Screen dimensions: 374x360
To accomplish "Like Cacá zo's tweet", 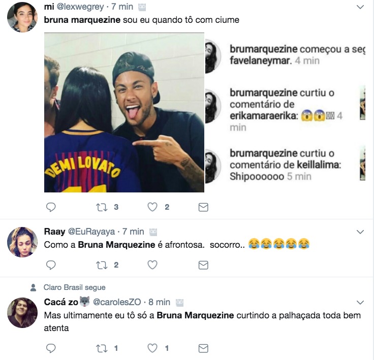I will 152,348.
